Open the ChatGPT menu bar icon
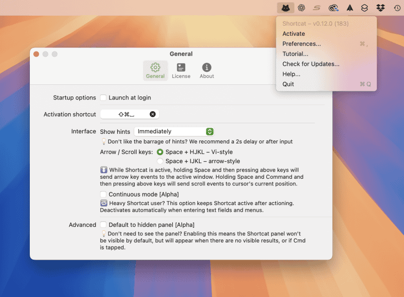 (302, 7)
